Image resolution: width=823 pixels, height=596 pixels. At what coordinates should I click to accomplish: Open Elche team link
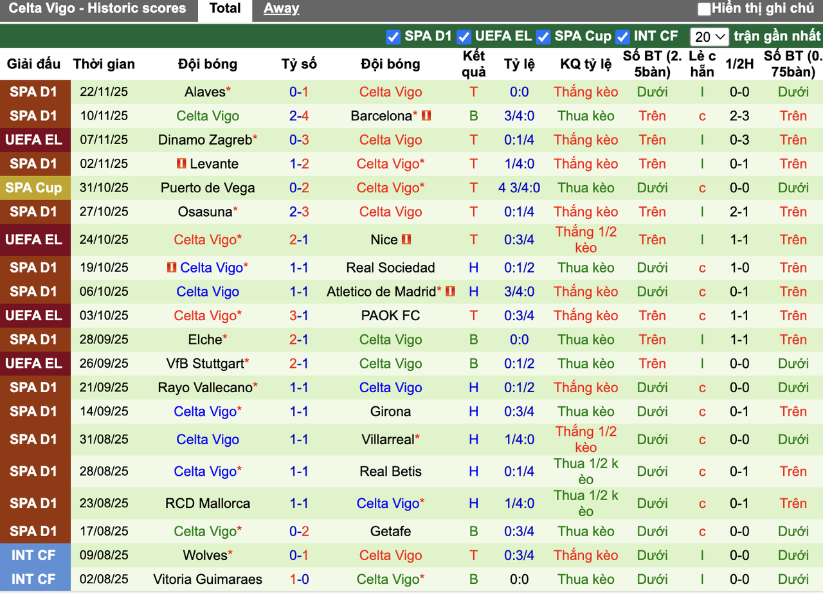205,339
